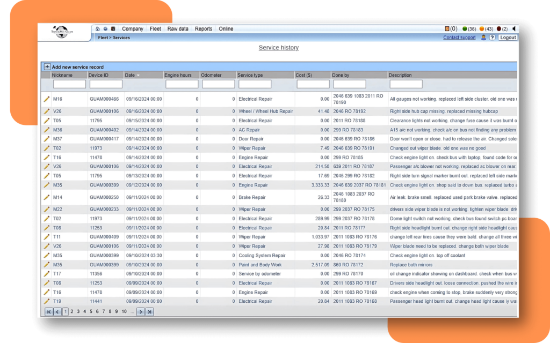
Task: Open the help question mark icon
Action: pos(492,38)
